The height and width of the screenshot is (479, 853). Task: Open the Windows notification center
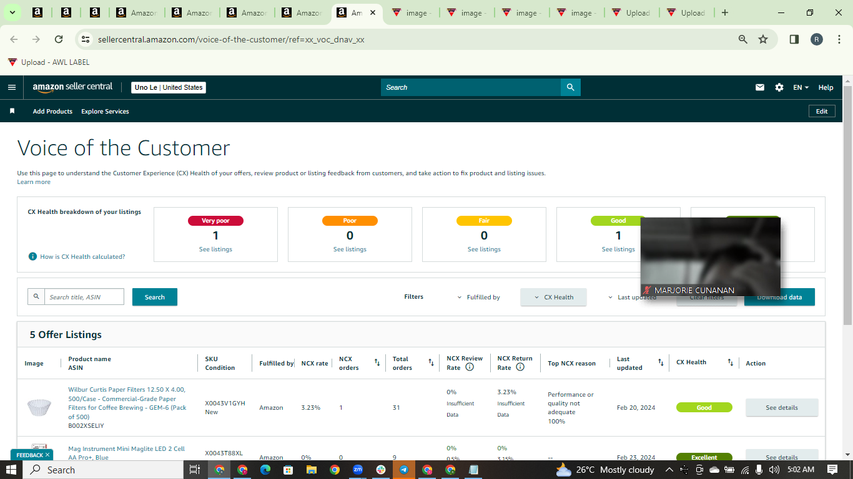tap(832, 470)
